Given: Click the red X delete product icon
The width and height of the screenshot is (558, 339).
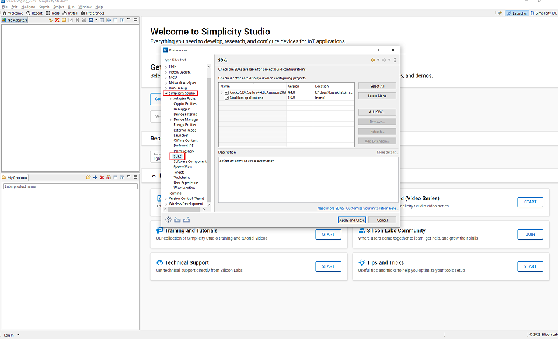Looking at the screenshot, I should coord(102,178).
